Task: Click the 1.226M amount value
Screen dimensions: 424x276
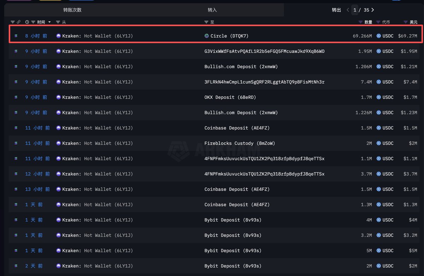Action: tap(364, 113)
